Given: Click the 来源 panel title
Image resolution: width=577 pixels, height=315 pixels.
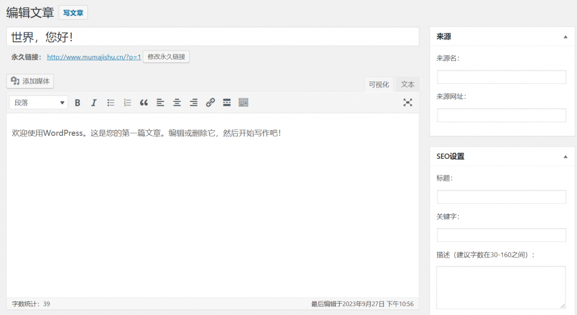Looking at the screenshot, I should click(x=444, y=37).
